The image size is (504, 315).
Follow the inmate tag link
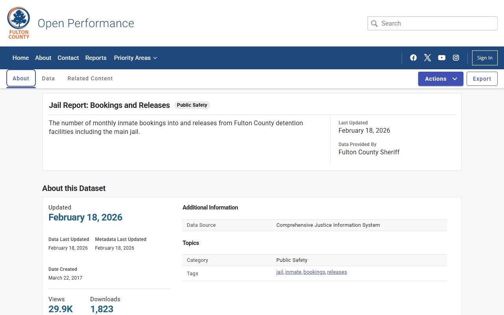(x=293, y=272)
